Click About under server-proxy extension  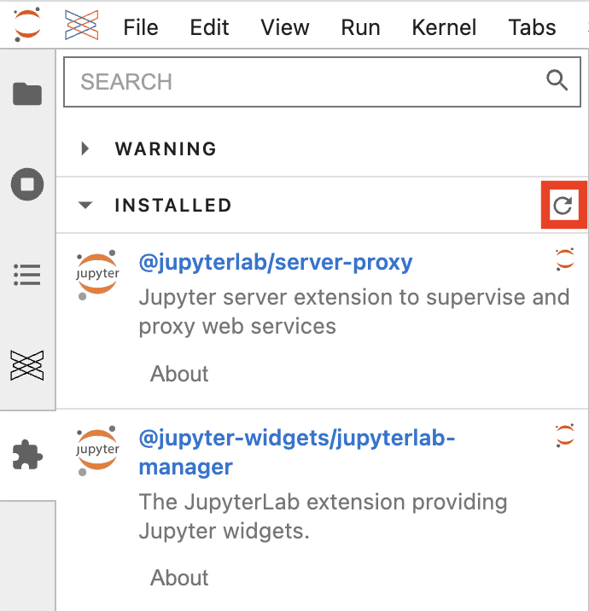coord(179,374)
